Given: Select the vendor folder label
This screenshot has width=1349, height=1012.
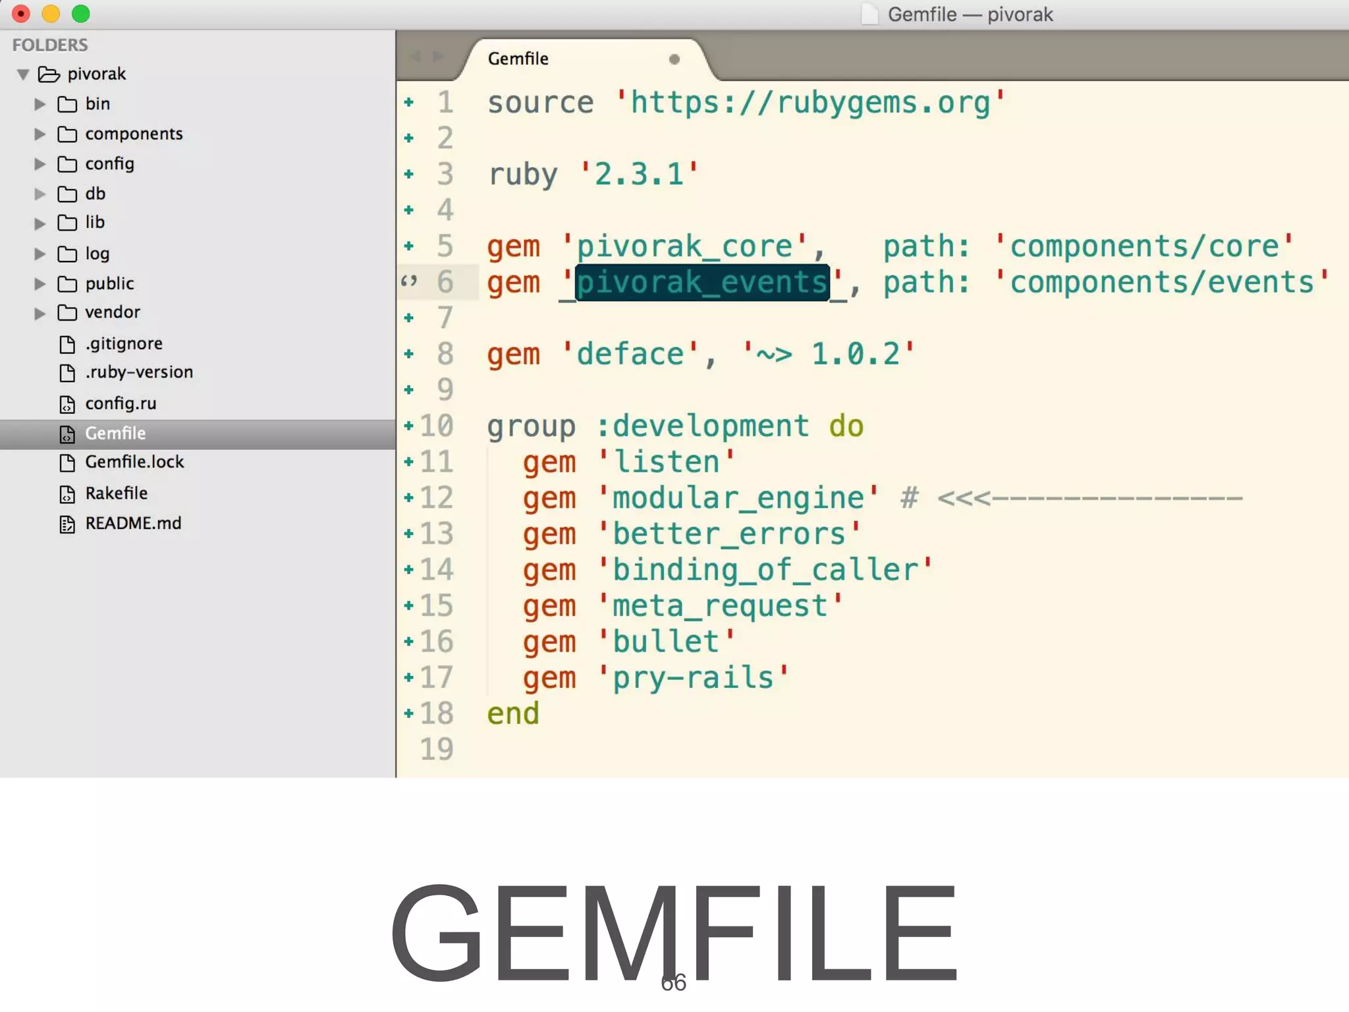Looking at the screenshot, I should 113,312.
